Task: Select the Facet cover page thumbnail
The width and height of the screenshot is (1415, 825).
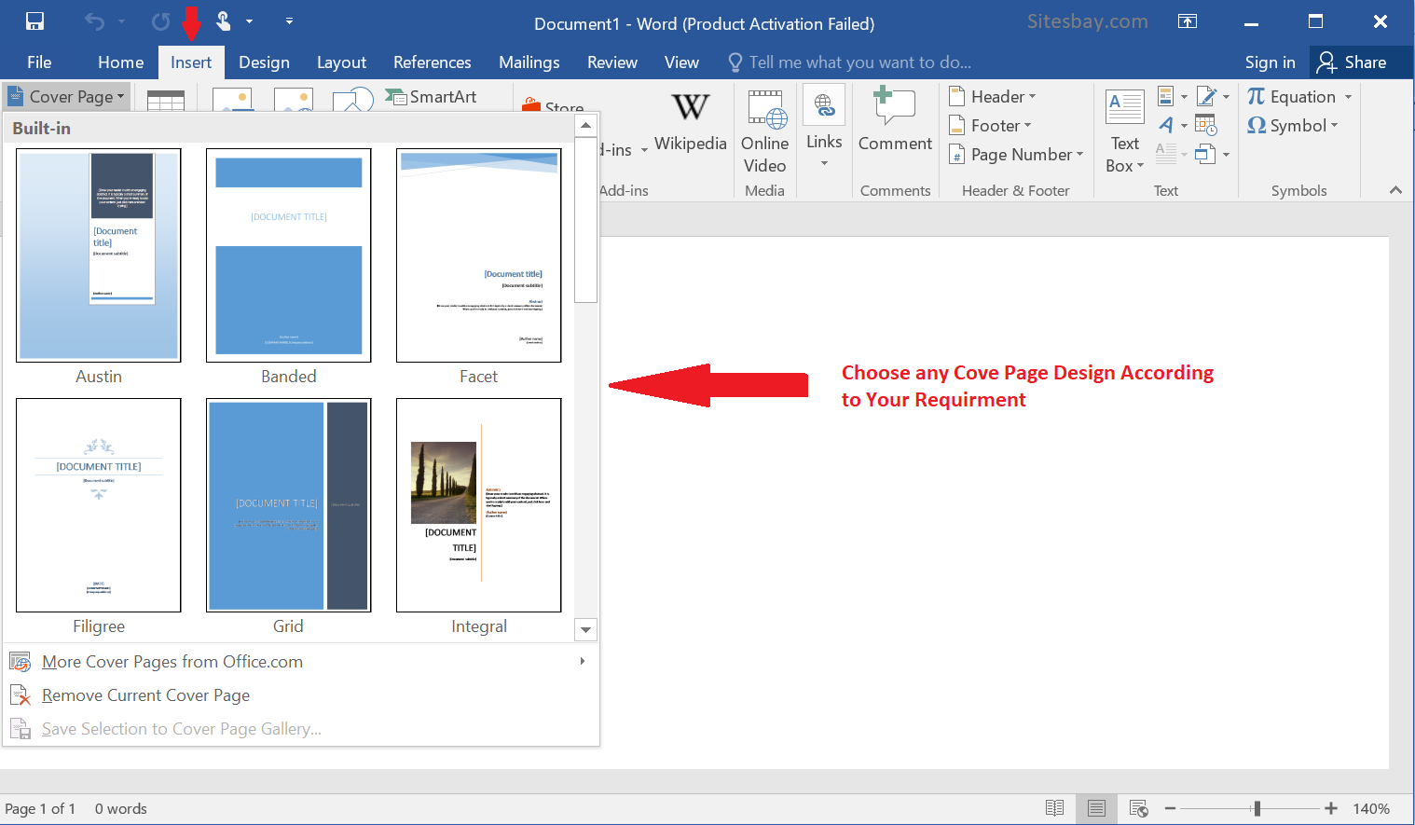Action: point(479,255)
